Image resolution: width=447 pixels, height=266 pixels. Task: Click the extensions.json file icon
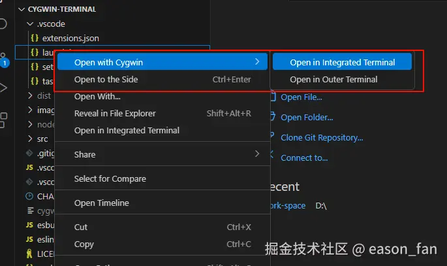coord(35,39)
